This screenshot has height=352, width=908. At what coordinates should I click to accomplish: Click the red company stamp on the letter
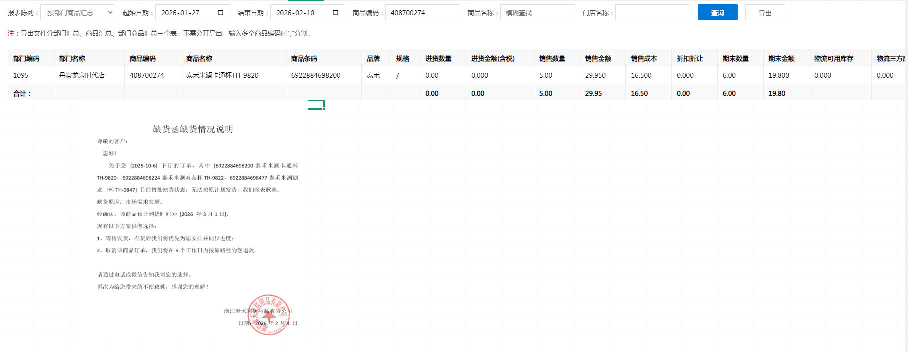[269, 315]
